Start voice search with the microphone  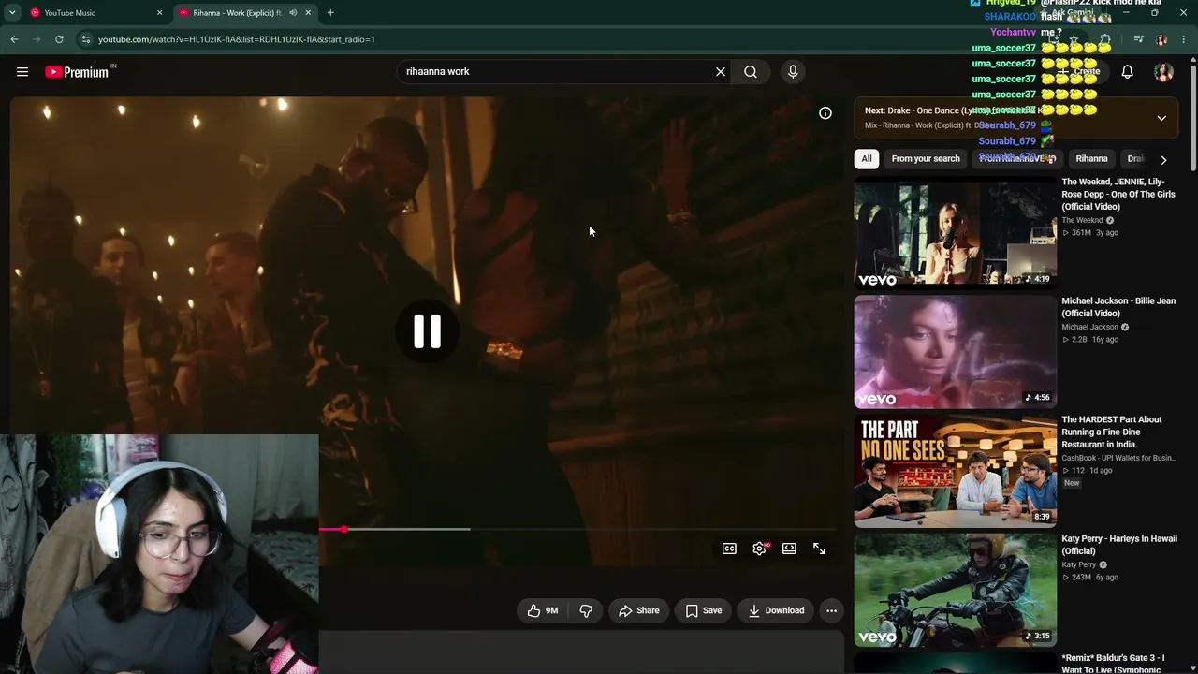[793, 72]
